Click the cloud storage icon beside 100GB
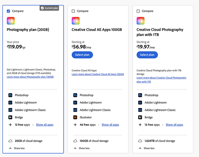This screenshot has width=199, height=157. (x=75, y=141)
